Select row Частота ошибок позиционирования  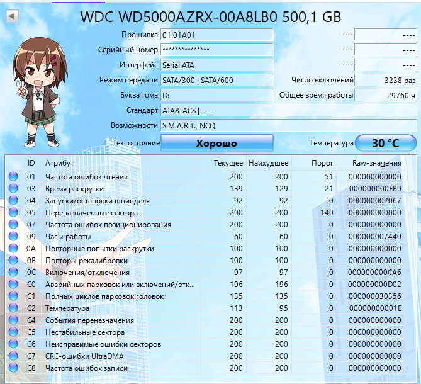click(205, 224)
